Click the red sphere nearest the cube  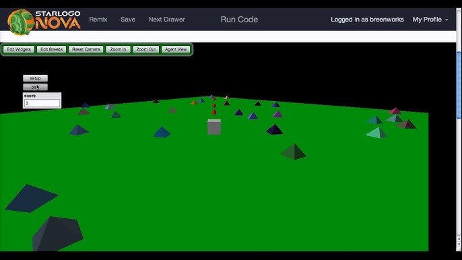(x=214, y=112)
